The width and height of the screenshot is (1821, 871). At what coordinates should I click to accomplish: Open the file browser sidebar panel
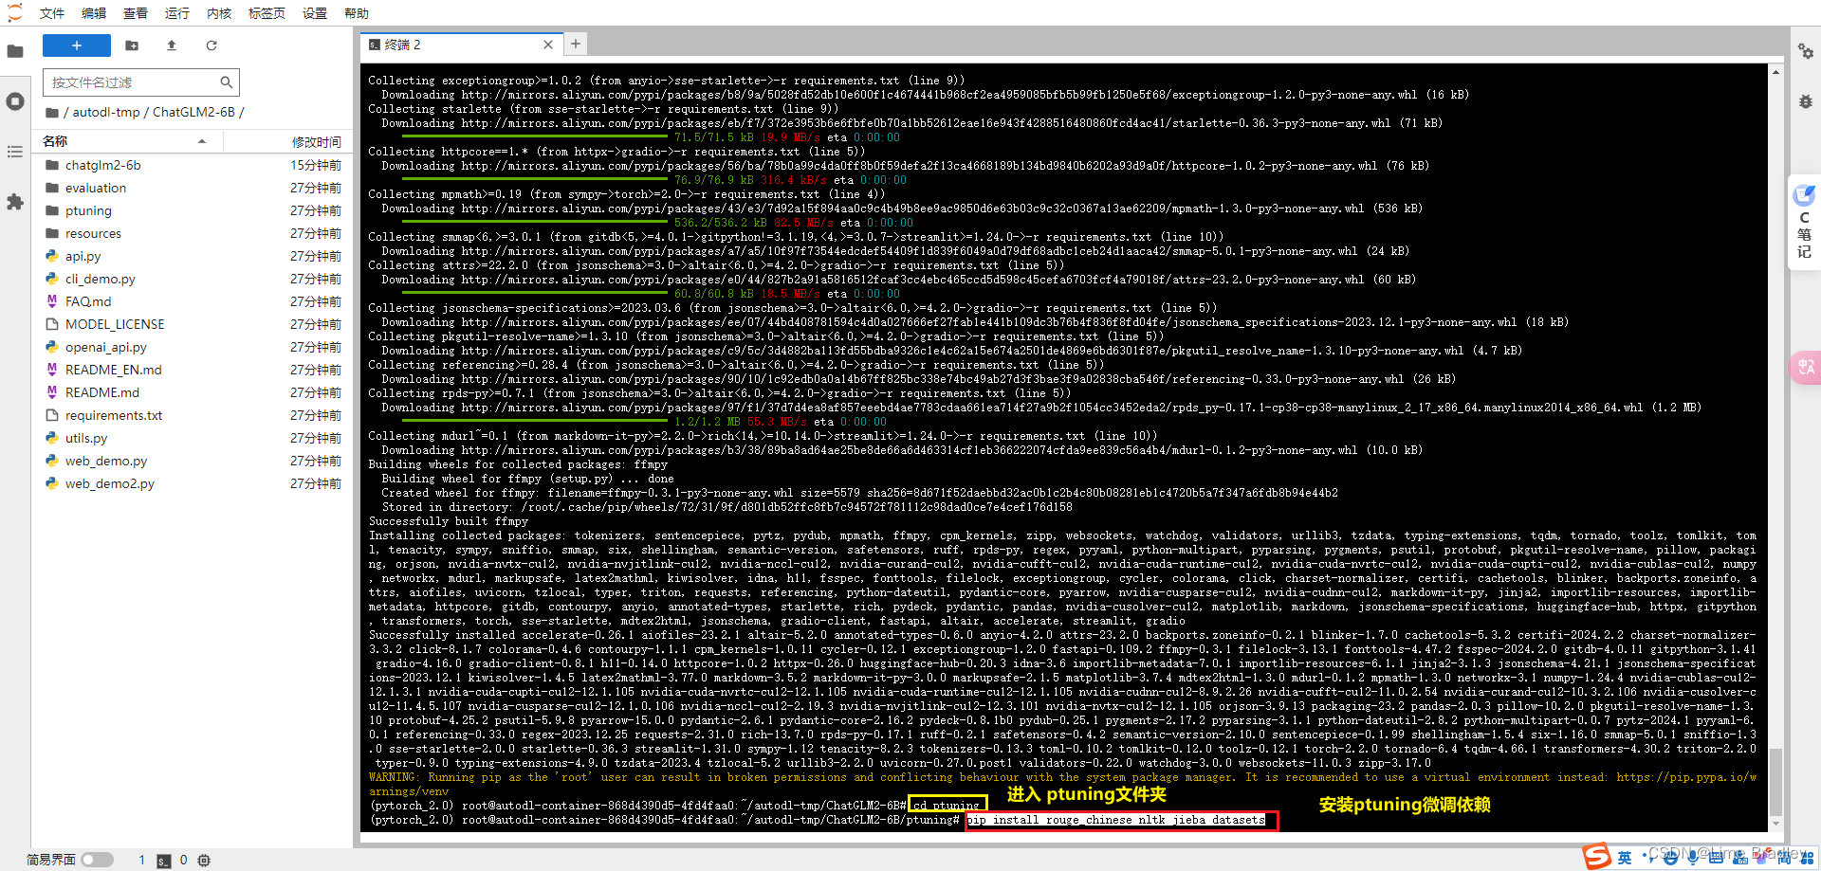click(15, 51)
